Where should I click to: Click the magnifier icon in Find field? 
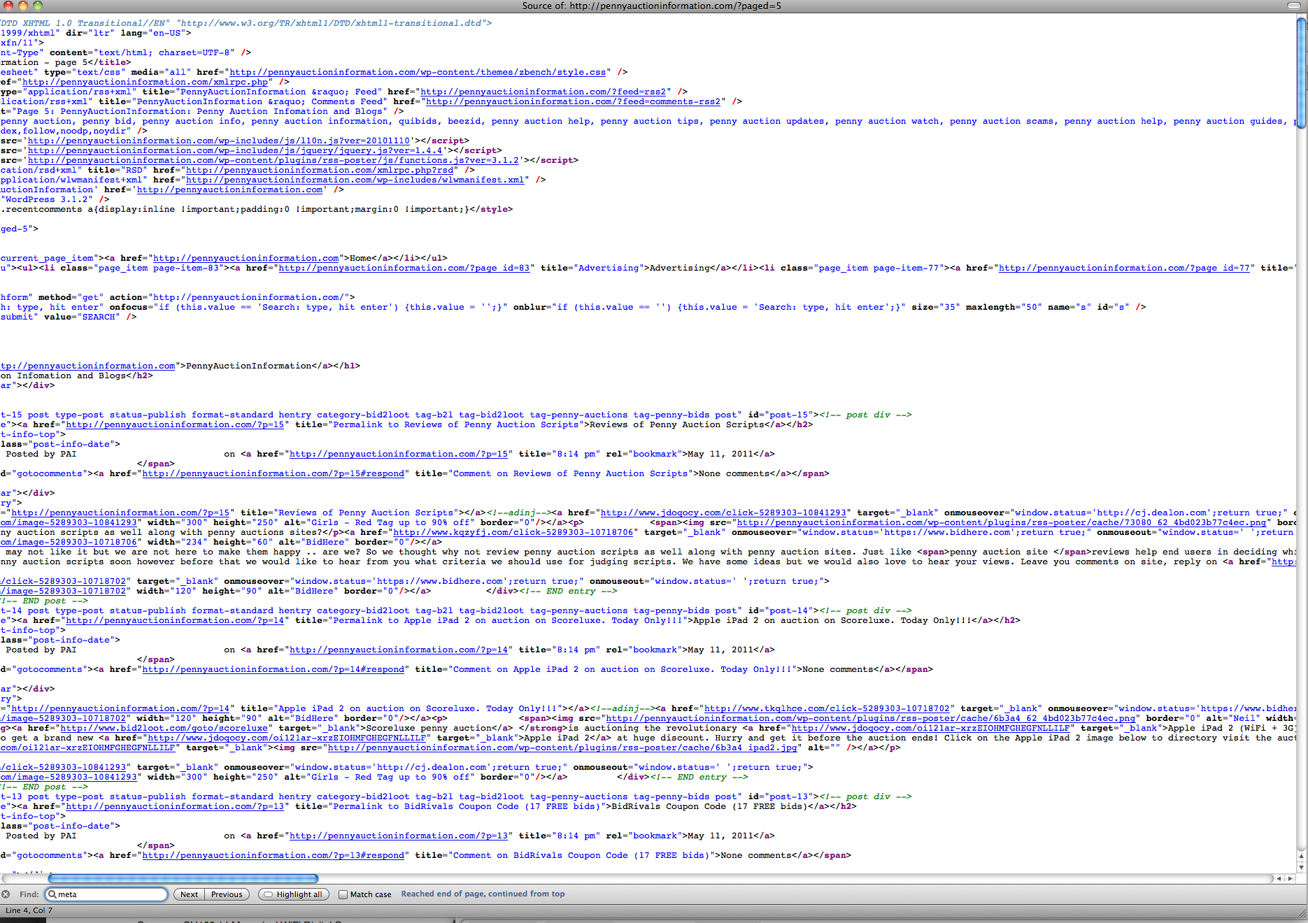[x=52, y=894]
